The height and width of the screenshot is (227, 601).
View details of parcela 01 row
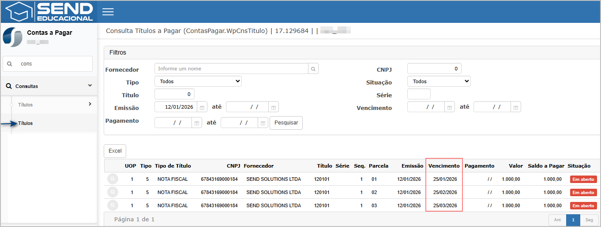[x=113, y=179]
